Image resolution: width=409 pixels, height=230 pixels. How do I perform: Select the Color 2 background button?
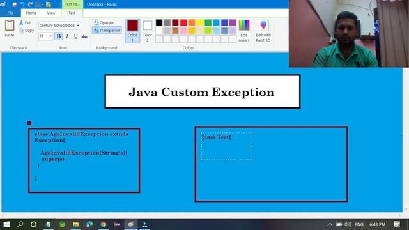[x=148, y=31]
